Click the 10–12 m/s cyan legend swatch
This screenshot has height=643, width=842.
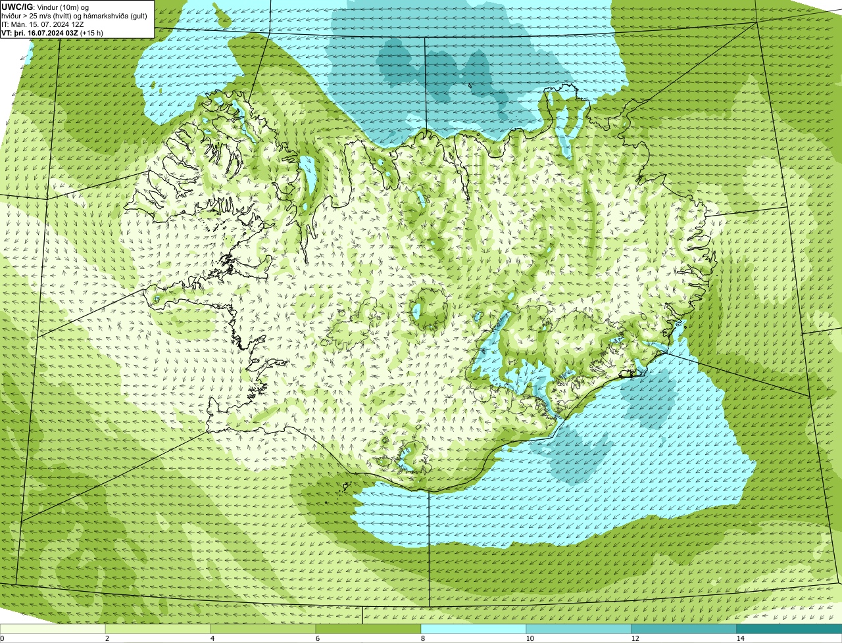579,629
